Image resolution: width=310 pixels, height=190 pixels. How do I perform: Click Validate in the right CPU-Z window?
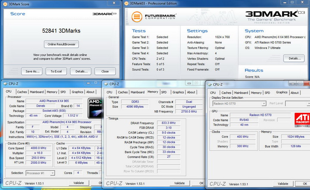click(283, 184)
